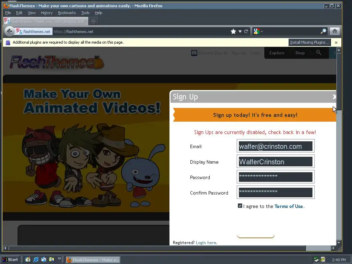Select the FlashThemes taskbar window button
This screenshot has height=264, width=352.
pos(93,260)
